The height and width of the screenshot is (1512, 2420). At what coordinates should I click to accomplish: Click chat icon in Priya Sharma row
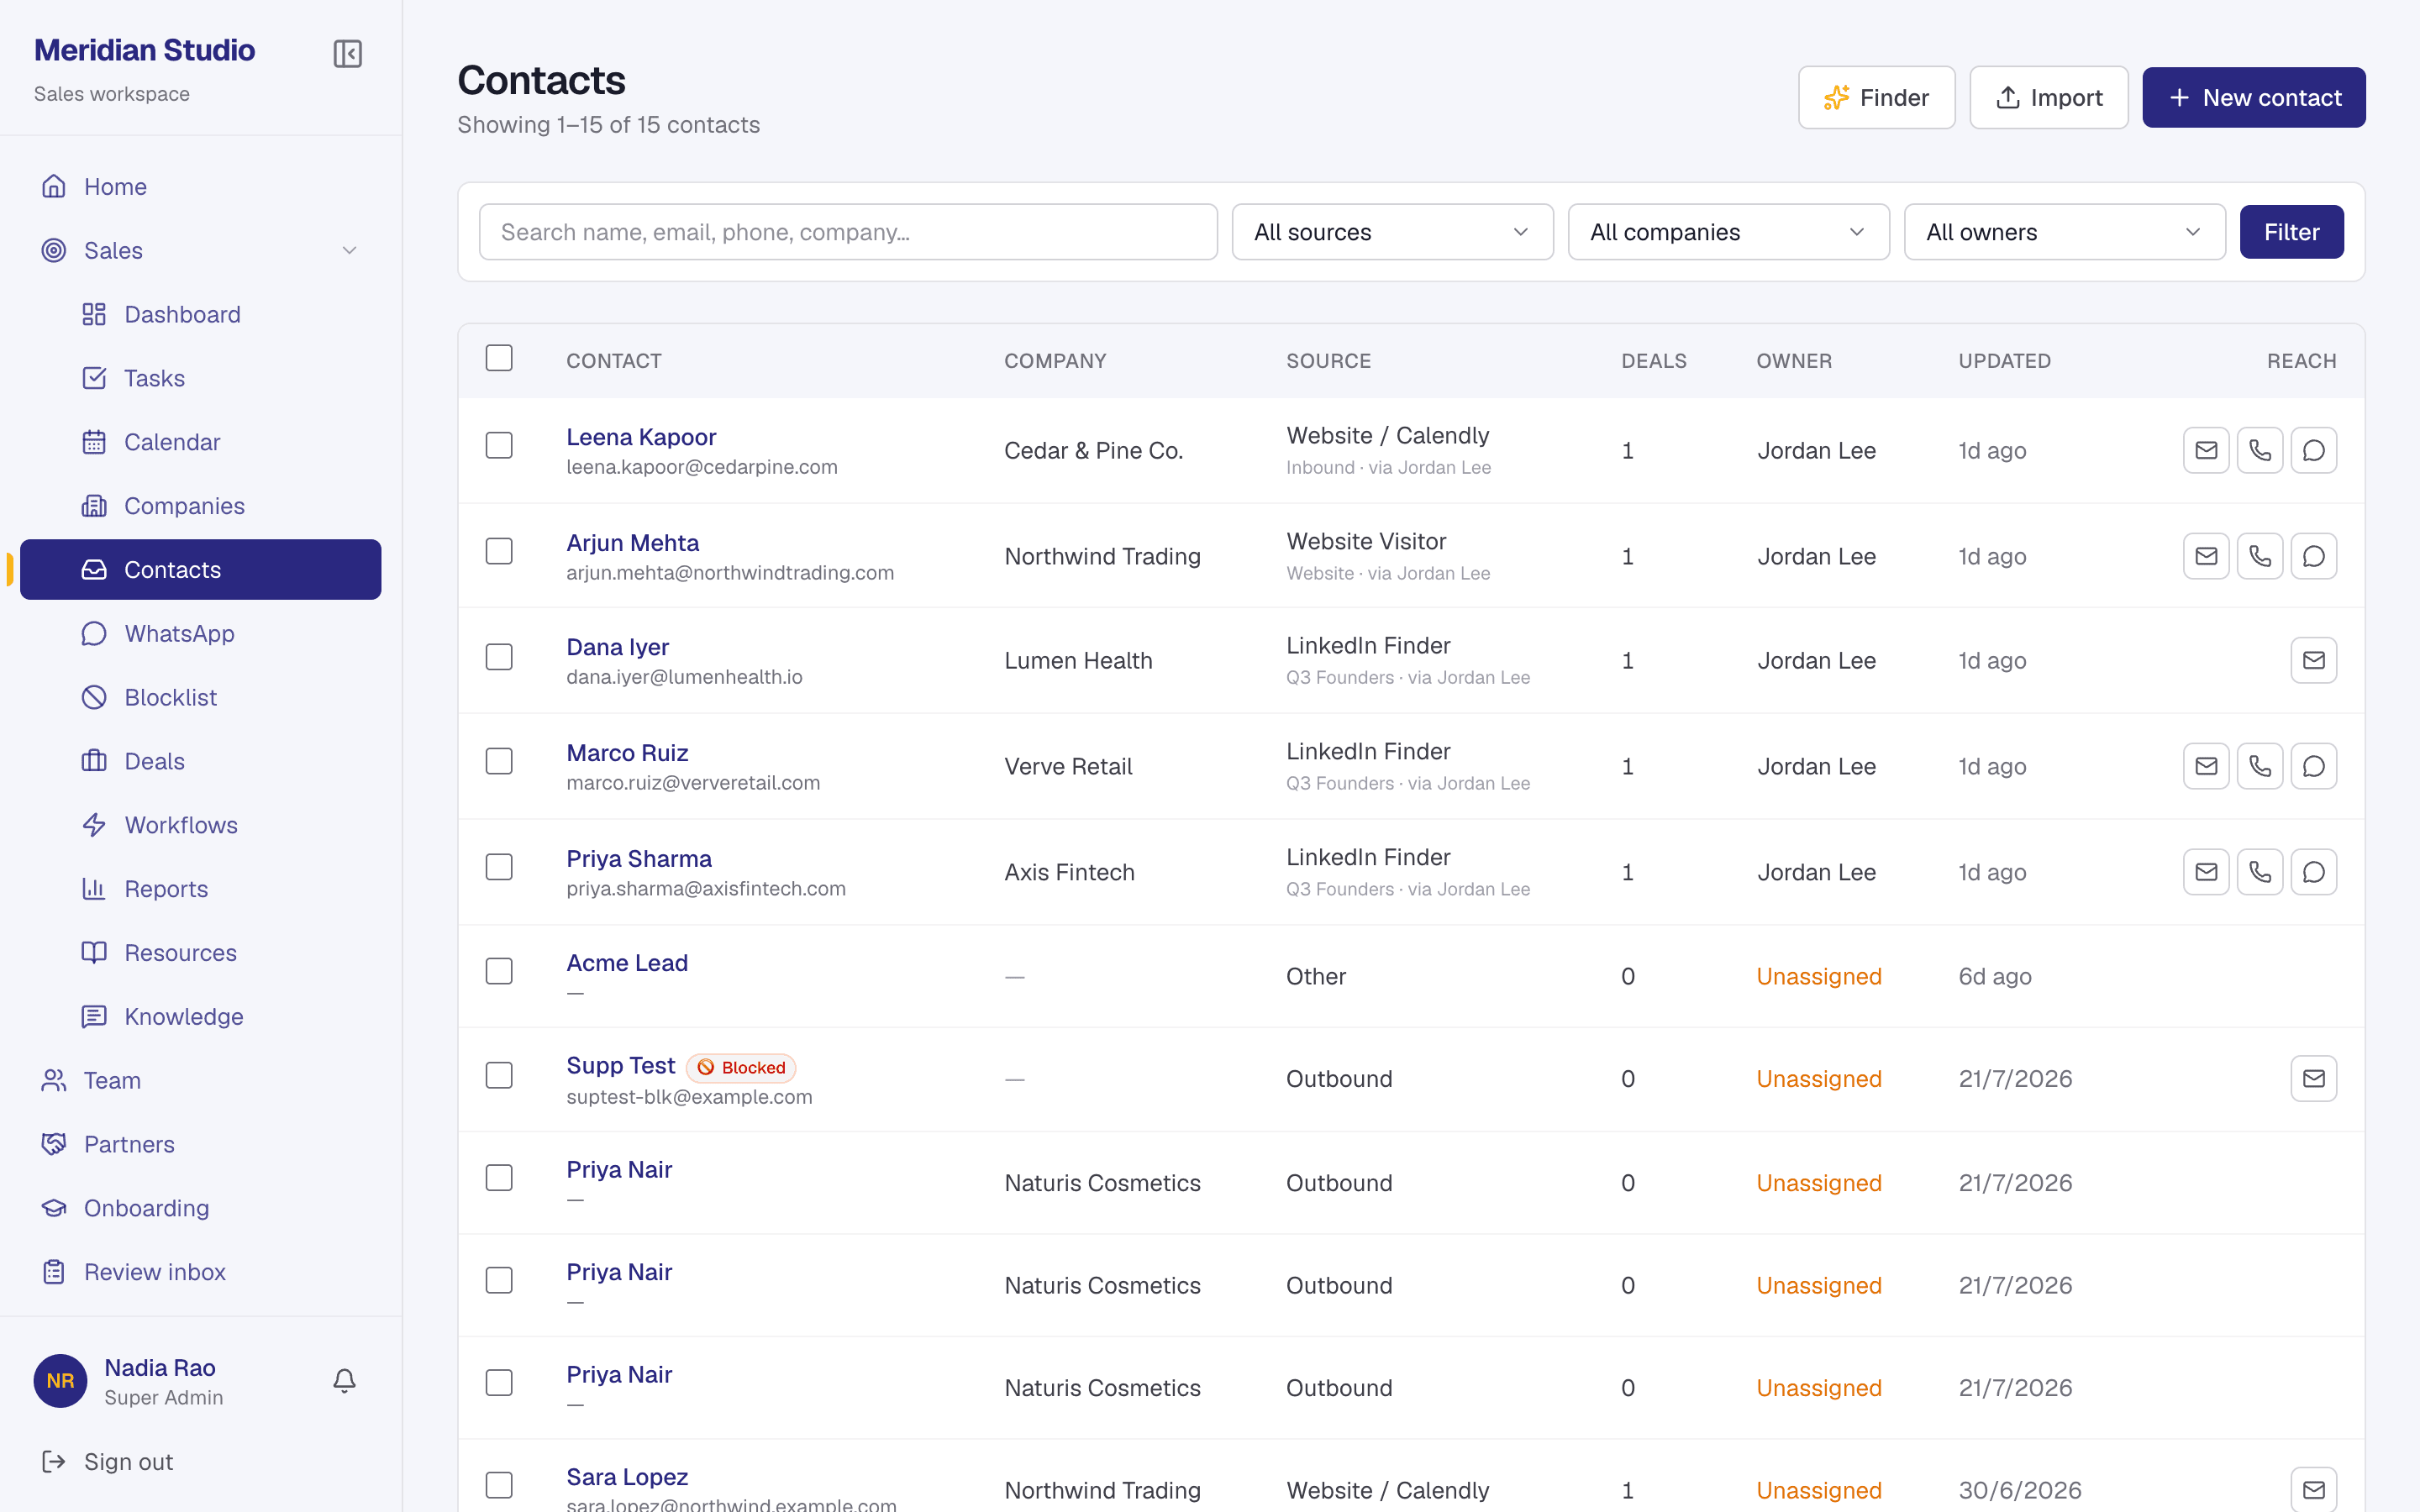coord(2314,872)
